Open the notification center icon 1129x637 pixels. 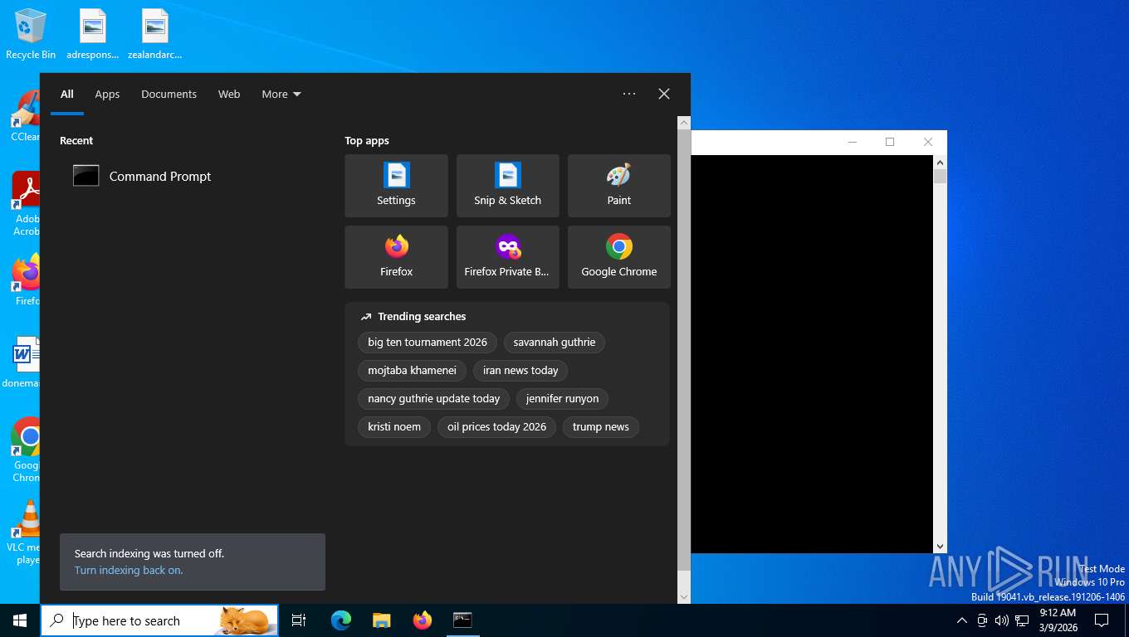(1102, 620)
